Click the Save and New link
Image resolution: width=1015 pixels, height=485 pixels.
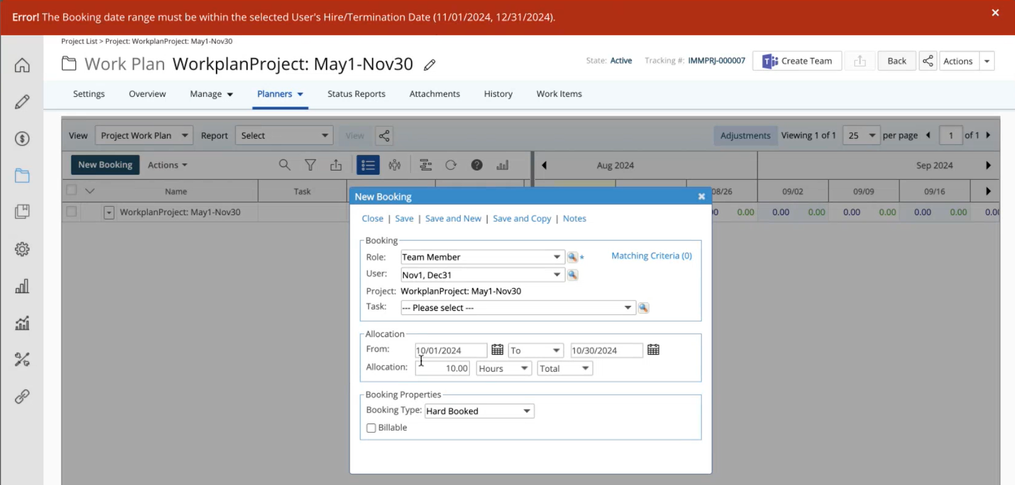[453, 219]
